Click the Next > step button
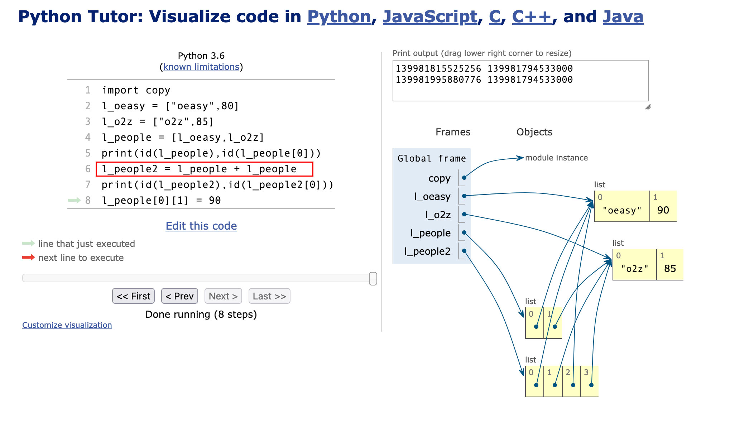This screenshot has height=432, width=730. click(x=223, y=296)
